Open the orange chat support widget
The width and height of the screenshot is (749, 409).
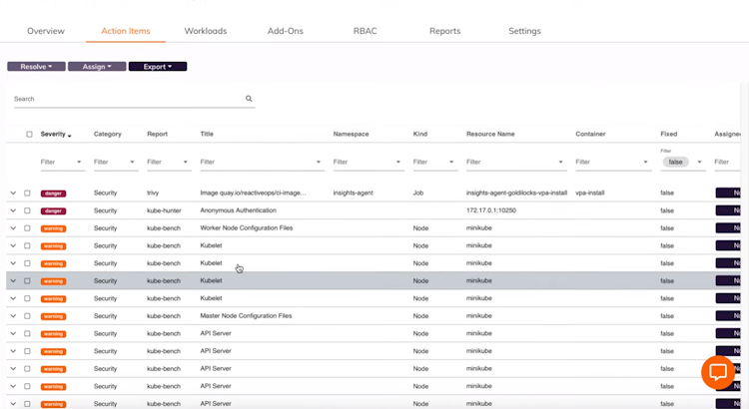click(717, 372)
